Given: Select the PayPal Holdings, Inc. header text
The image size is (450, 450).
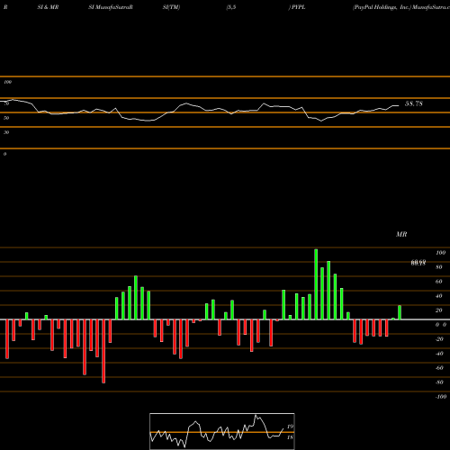Looking at the screenshot, I should coord(382,7).
